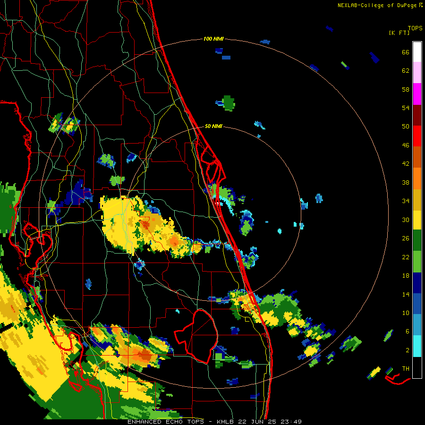Click the light green legend swatch near 22
The width and height of the screenshot is (425, 425).
point(417,262)
